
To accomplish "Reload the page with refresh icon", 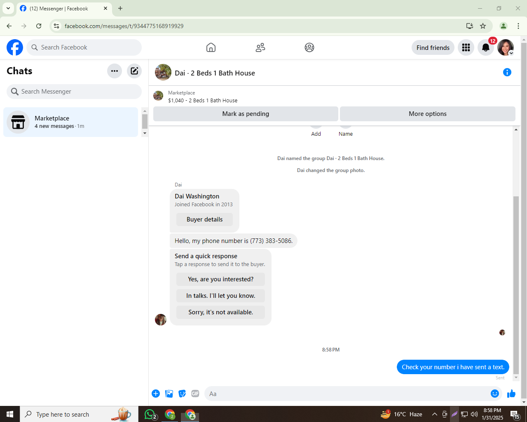I will tap(39, 26).
